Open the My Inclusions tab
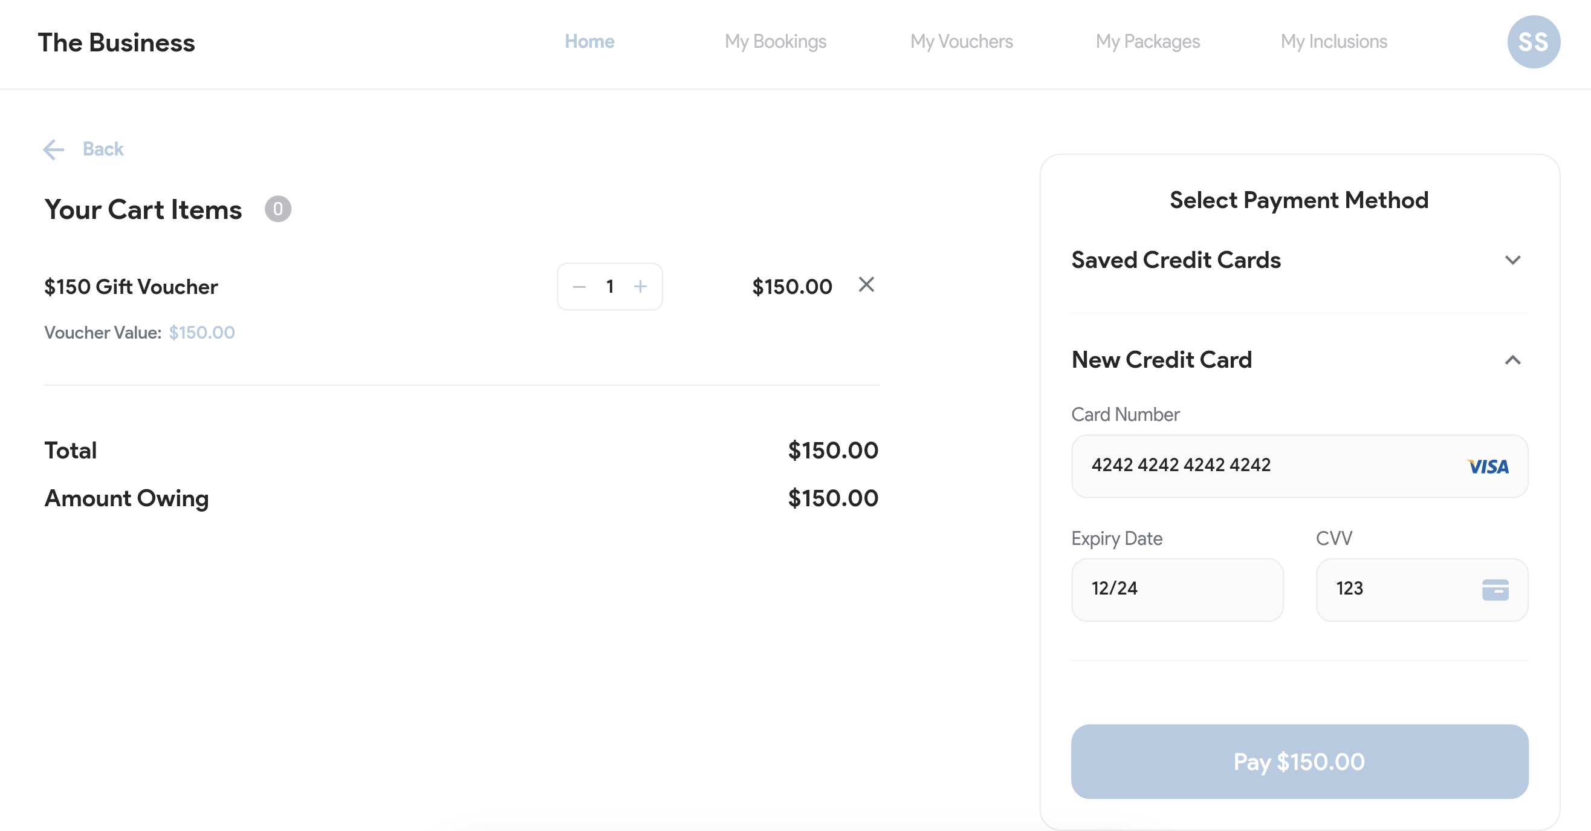This screenshot has height=831, width=1591. (1333, 41)
